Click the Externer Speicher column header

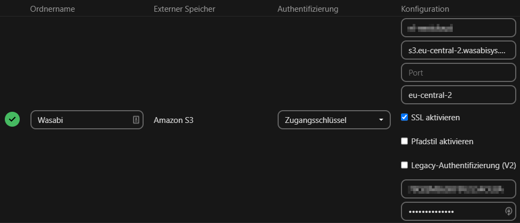[184, 9]
